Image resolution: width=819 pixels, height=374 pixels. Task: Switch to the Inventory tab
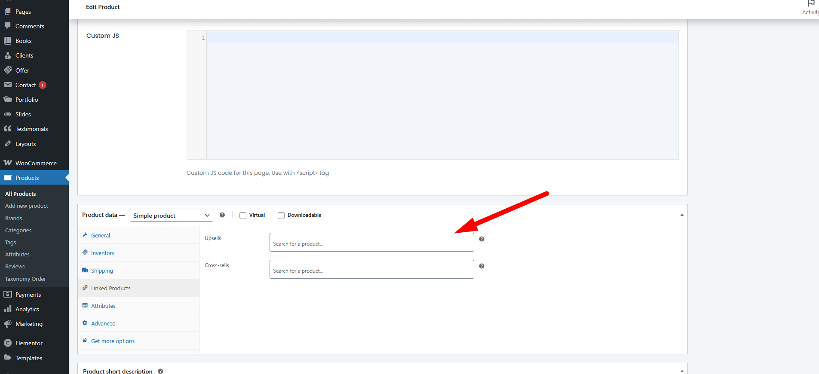click(x=103, y=253)
